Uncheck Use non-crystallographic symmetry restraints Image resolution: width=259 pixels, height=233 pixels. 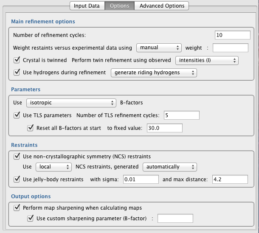coord(17,156)
